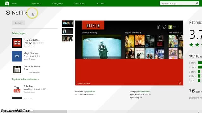The height and width of the screenshot is (113, 202).
Task: Click the Classic TV Shows title
Action: pos(32,67)
